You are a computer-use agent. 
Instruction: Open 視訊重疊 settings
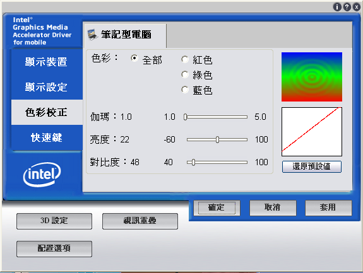coord(140,221)
